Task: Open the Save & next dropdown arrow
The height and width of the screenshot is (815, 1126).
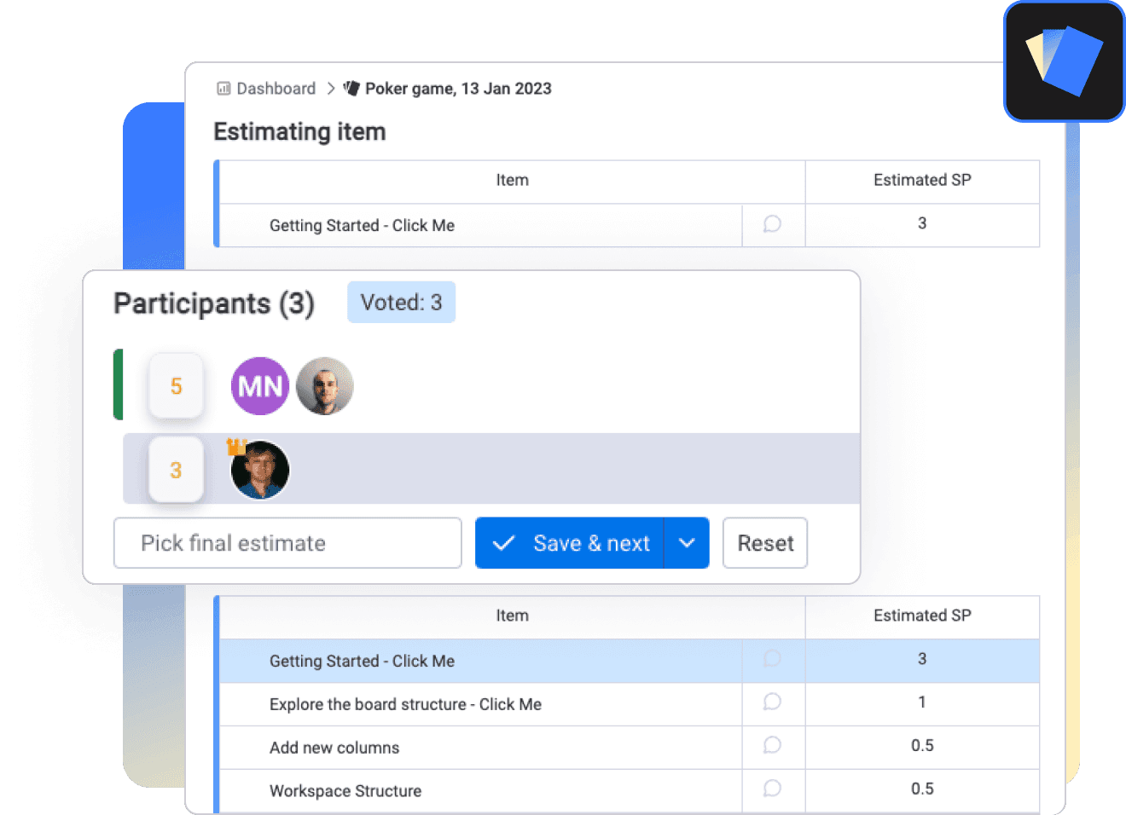Action: click(687, 543)
